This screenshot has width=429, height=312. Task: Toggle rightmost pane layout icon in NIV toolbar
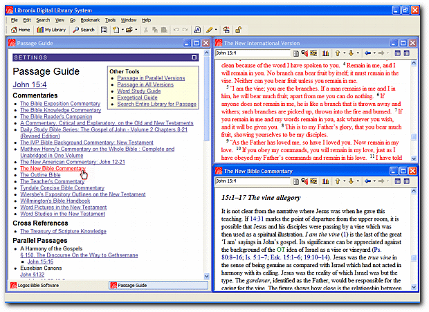click(407, 53)
